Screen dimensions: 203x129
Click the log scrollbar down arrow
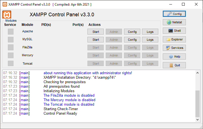coord(197,120)
